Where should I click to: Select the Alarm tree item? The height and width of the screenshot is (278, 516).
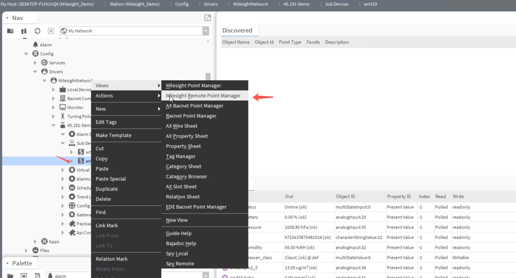(46, 45)
